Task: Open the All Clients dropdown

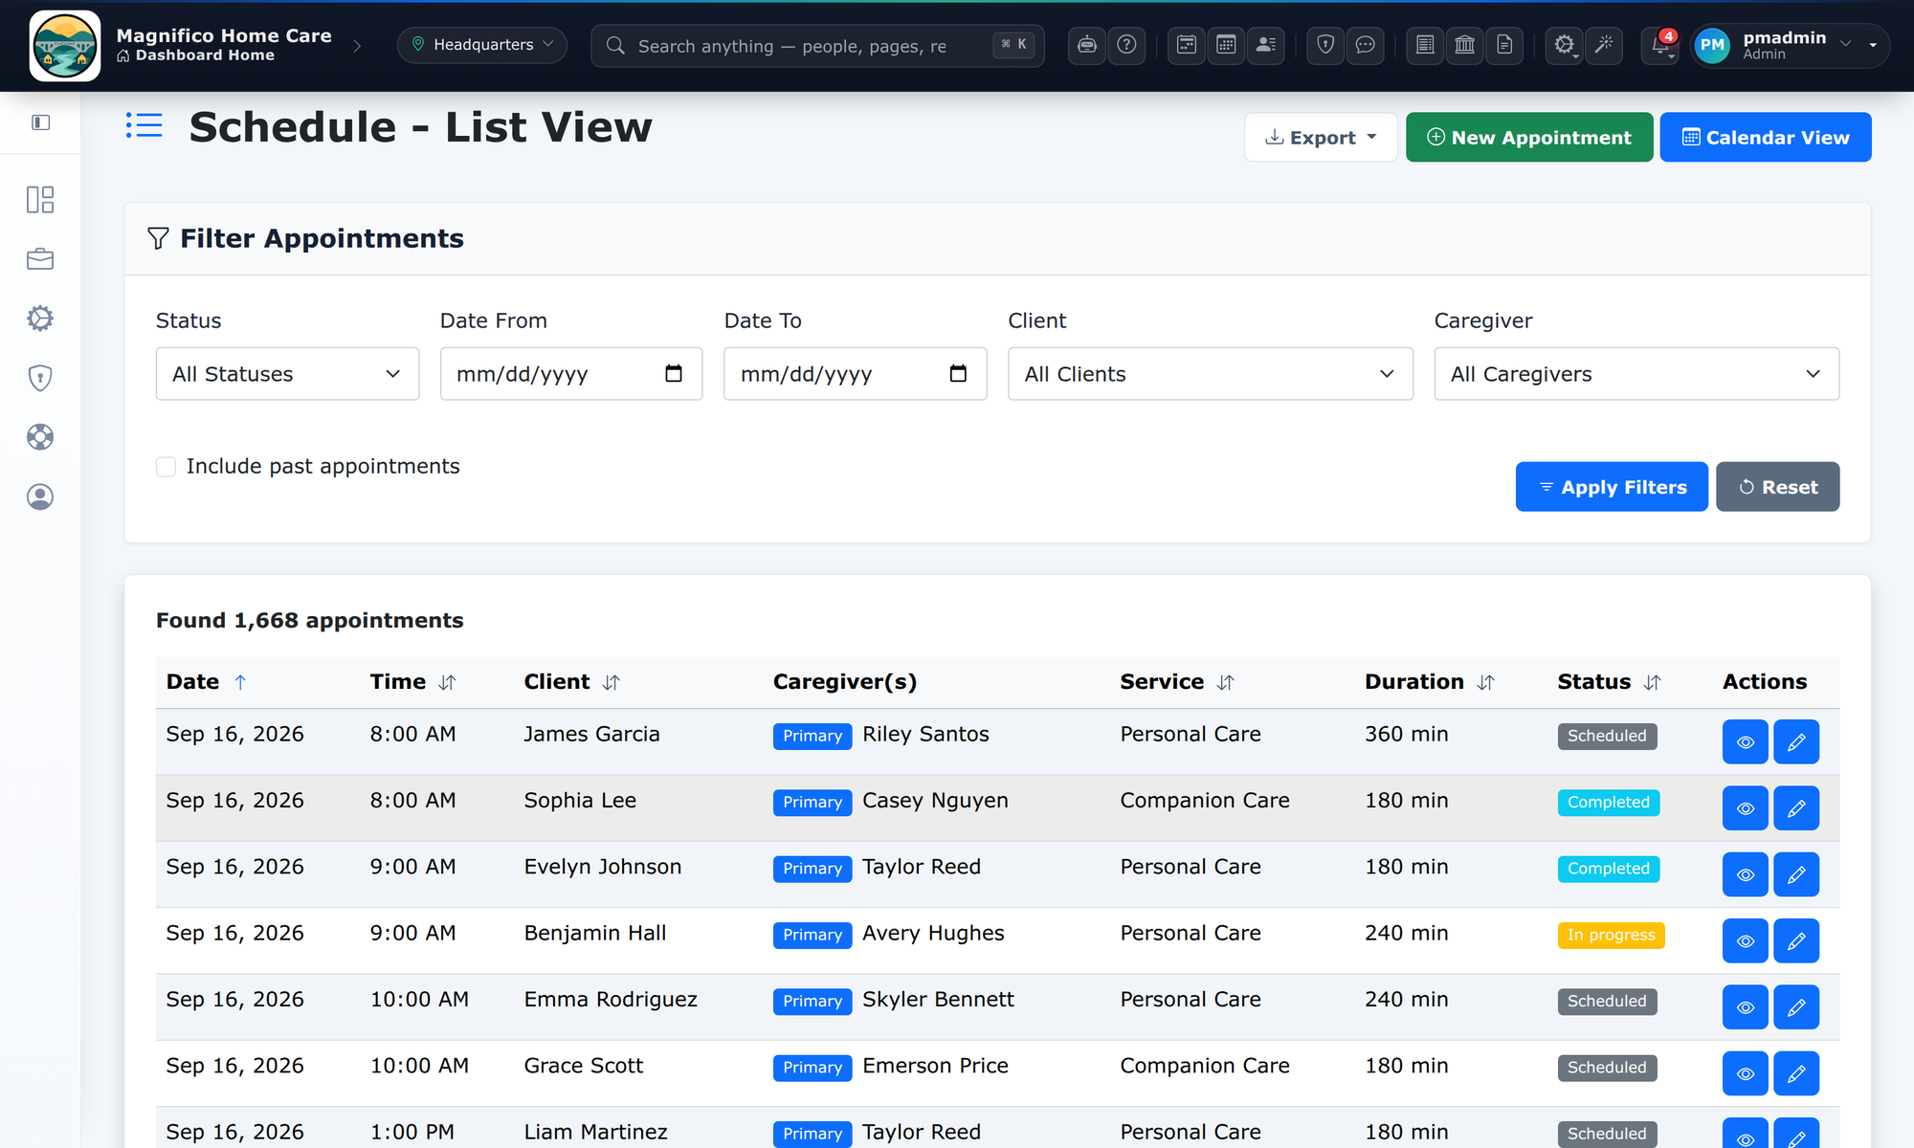Action: pyautogui.click(x=1211, y=374)
